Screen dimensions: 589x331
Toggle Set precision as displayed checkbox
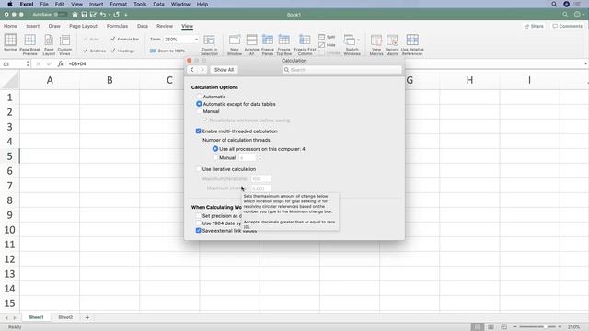(x=199, y=216)
